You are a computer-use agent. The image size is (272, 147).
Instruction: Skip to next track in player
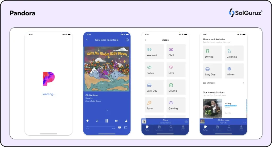click(117, 121)
